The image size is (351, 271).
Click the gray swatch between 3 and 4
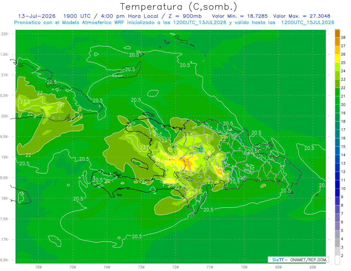[337, 243]
